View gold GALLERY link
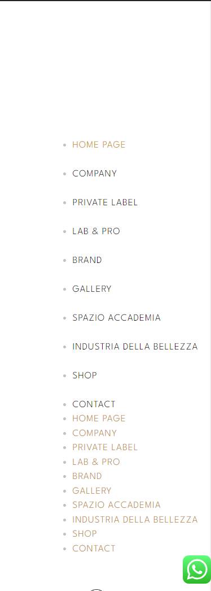The image size is (211, 591). click(92, 491)
